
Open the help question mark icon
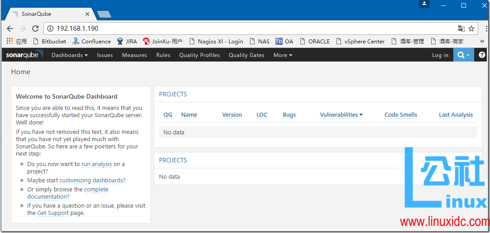coord(482,55)
